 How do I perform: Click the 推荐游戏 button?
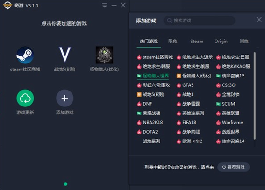pyautogui.click(x=233, y=167)
